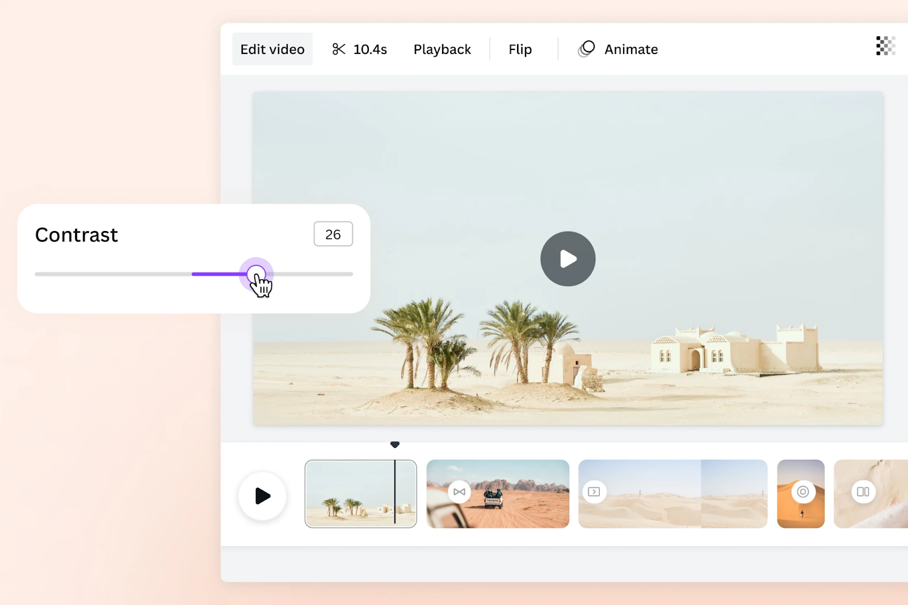Viewport: 908px width, 605px height.
Task: Click the timeline play button
Action: pyautogui.click(x=262, y=495)
